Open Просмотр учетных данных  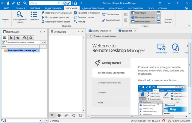click(56, 13)
